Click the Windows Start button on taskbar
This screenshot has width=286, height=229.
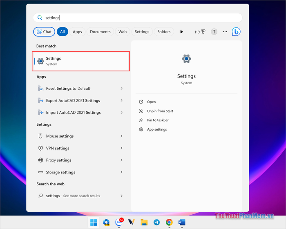94,222
